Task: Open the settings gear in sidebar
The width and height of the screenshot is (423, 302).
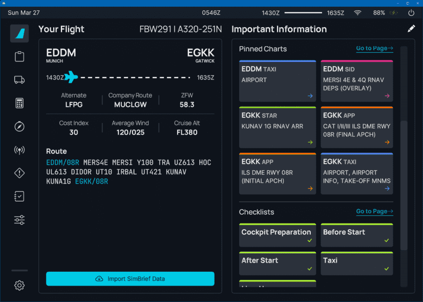Action: tap(19, 286)
